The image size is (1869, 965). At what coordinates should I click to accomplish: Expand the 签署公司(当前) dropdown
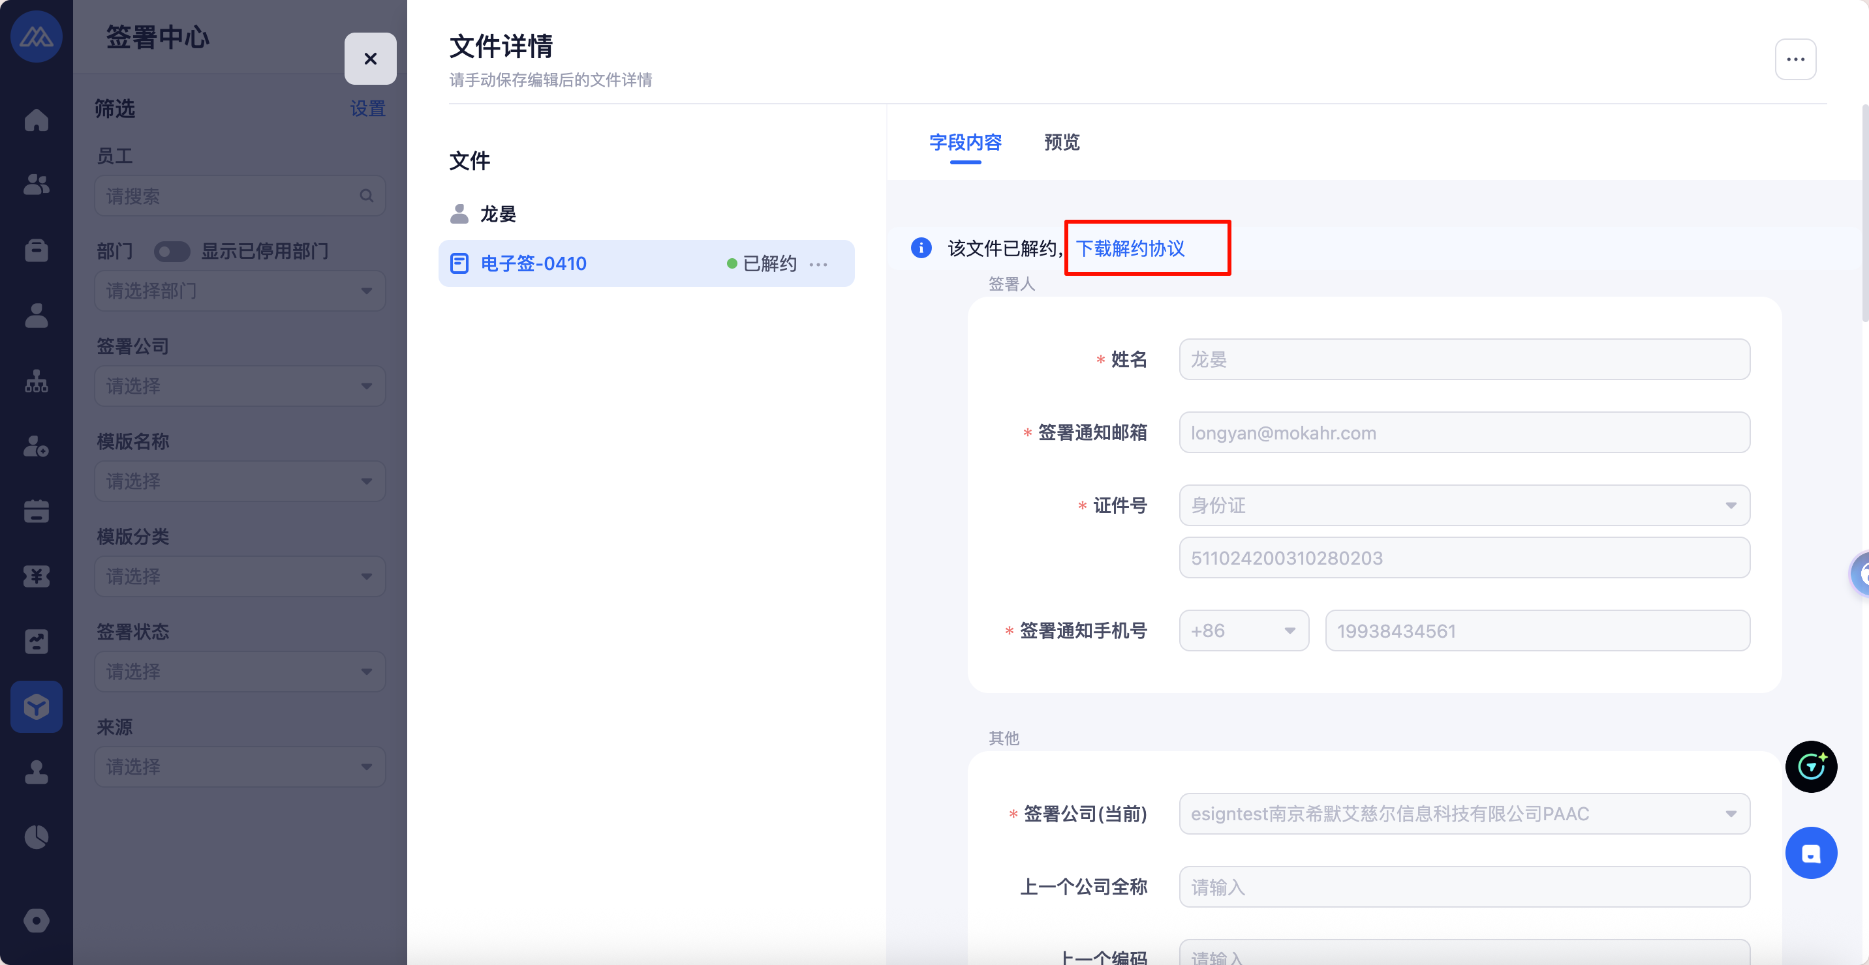tap(1464, 814)
